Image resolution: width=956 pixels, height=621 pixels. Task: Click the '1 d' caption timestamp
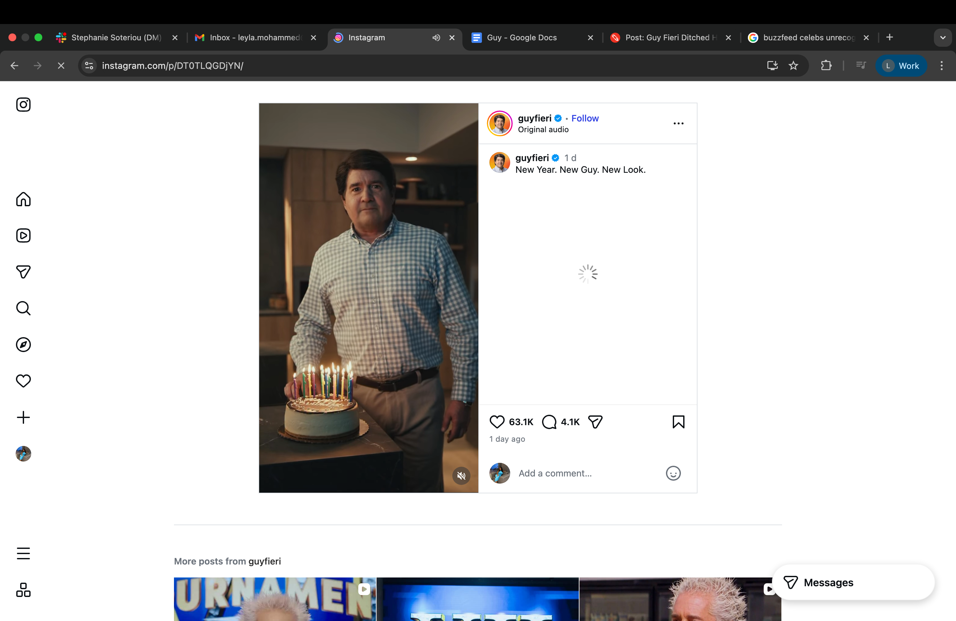tap(570, 158)
